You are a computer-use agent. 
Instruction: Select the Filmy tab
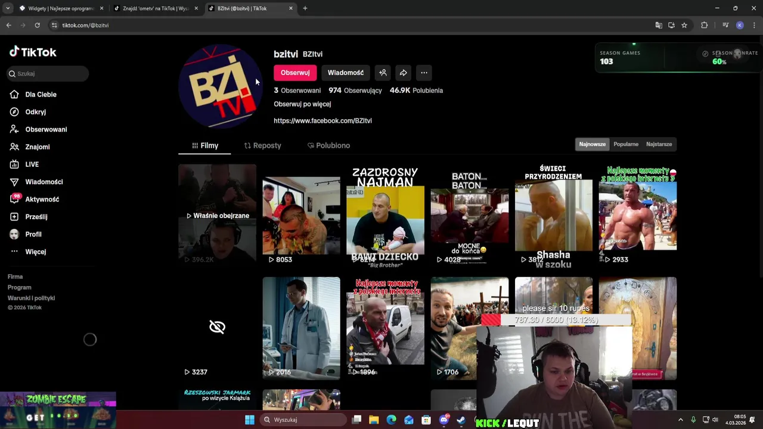pyautogui.click(x=205, y=145)
